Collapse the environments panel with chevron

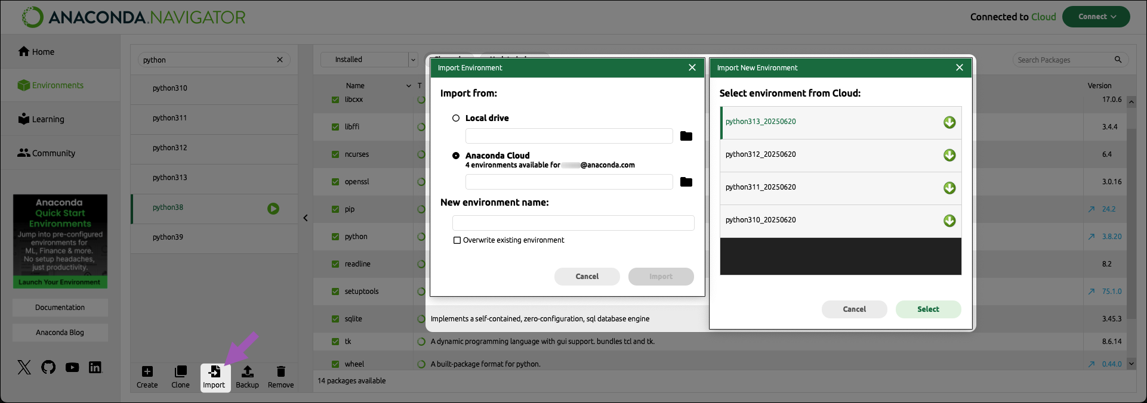306,218
